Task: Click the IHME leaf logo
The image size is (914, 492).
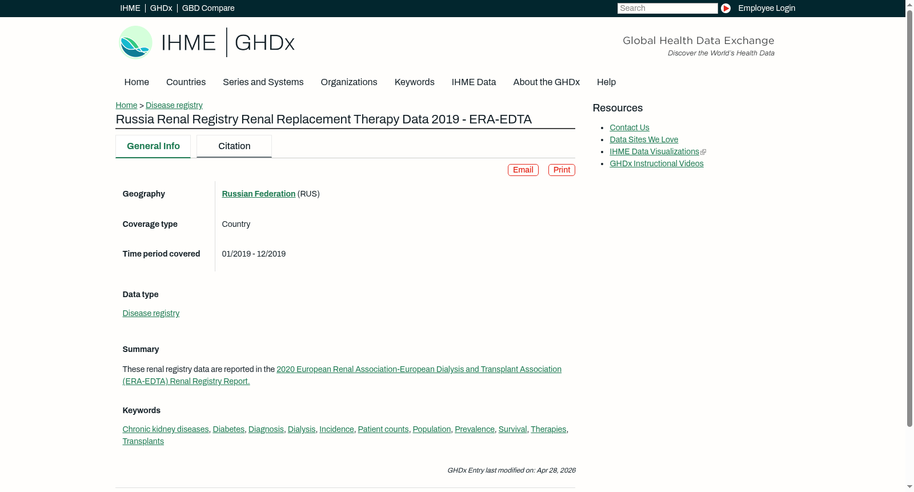Action: tap(135, 42)
